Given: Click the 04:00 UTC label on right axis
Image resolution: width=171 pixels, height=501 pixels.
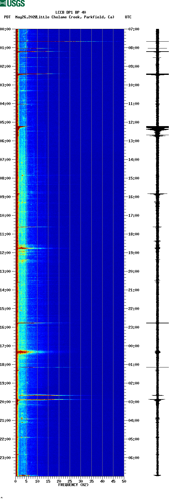Looking at the screenshot, I should click(134, 421).
